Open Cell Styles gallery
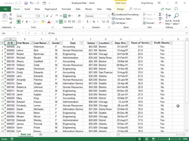The image size is (189, 141). 119,23
